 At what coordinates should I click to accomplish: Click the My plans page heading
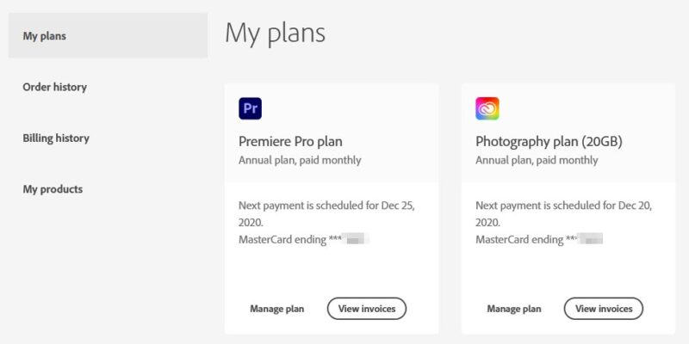[275, 33]
